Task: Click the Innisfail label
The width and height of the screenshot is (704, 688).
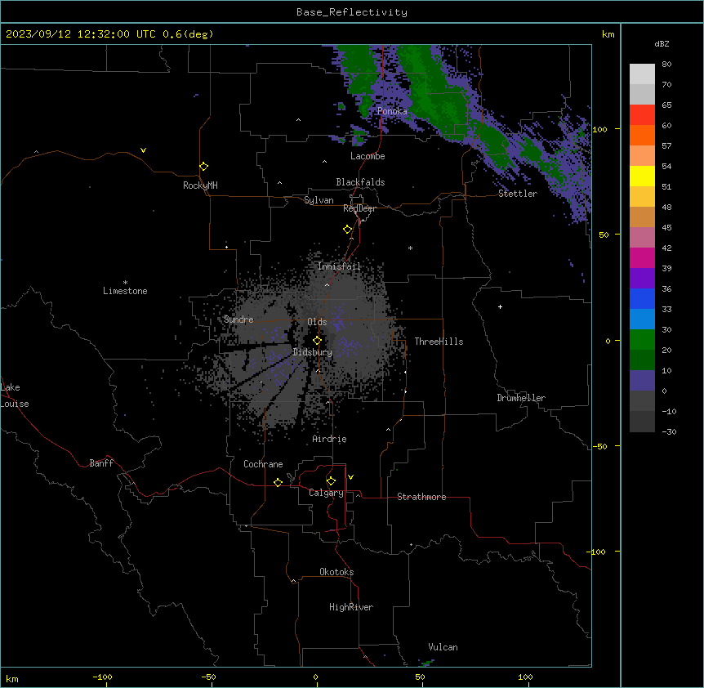Action: coord(339,266)
